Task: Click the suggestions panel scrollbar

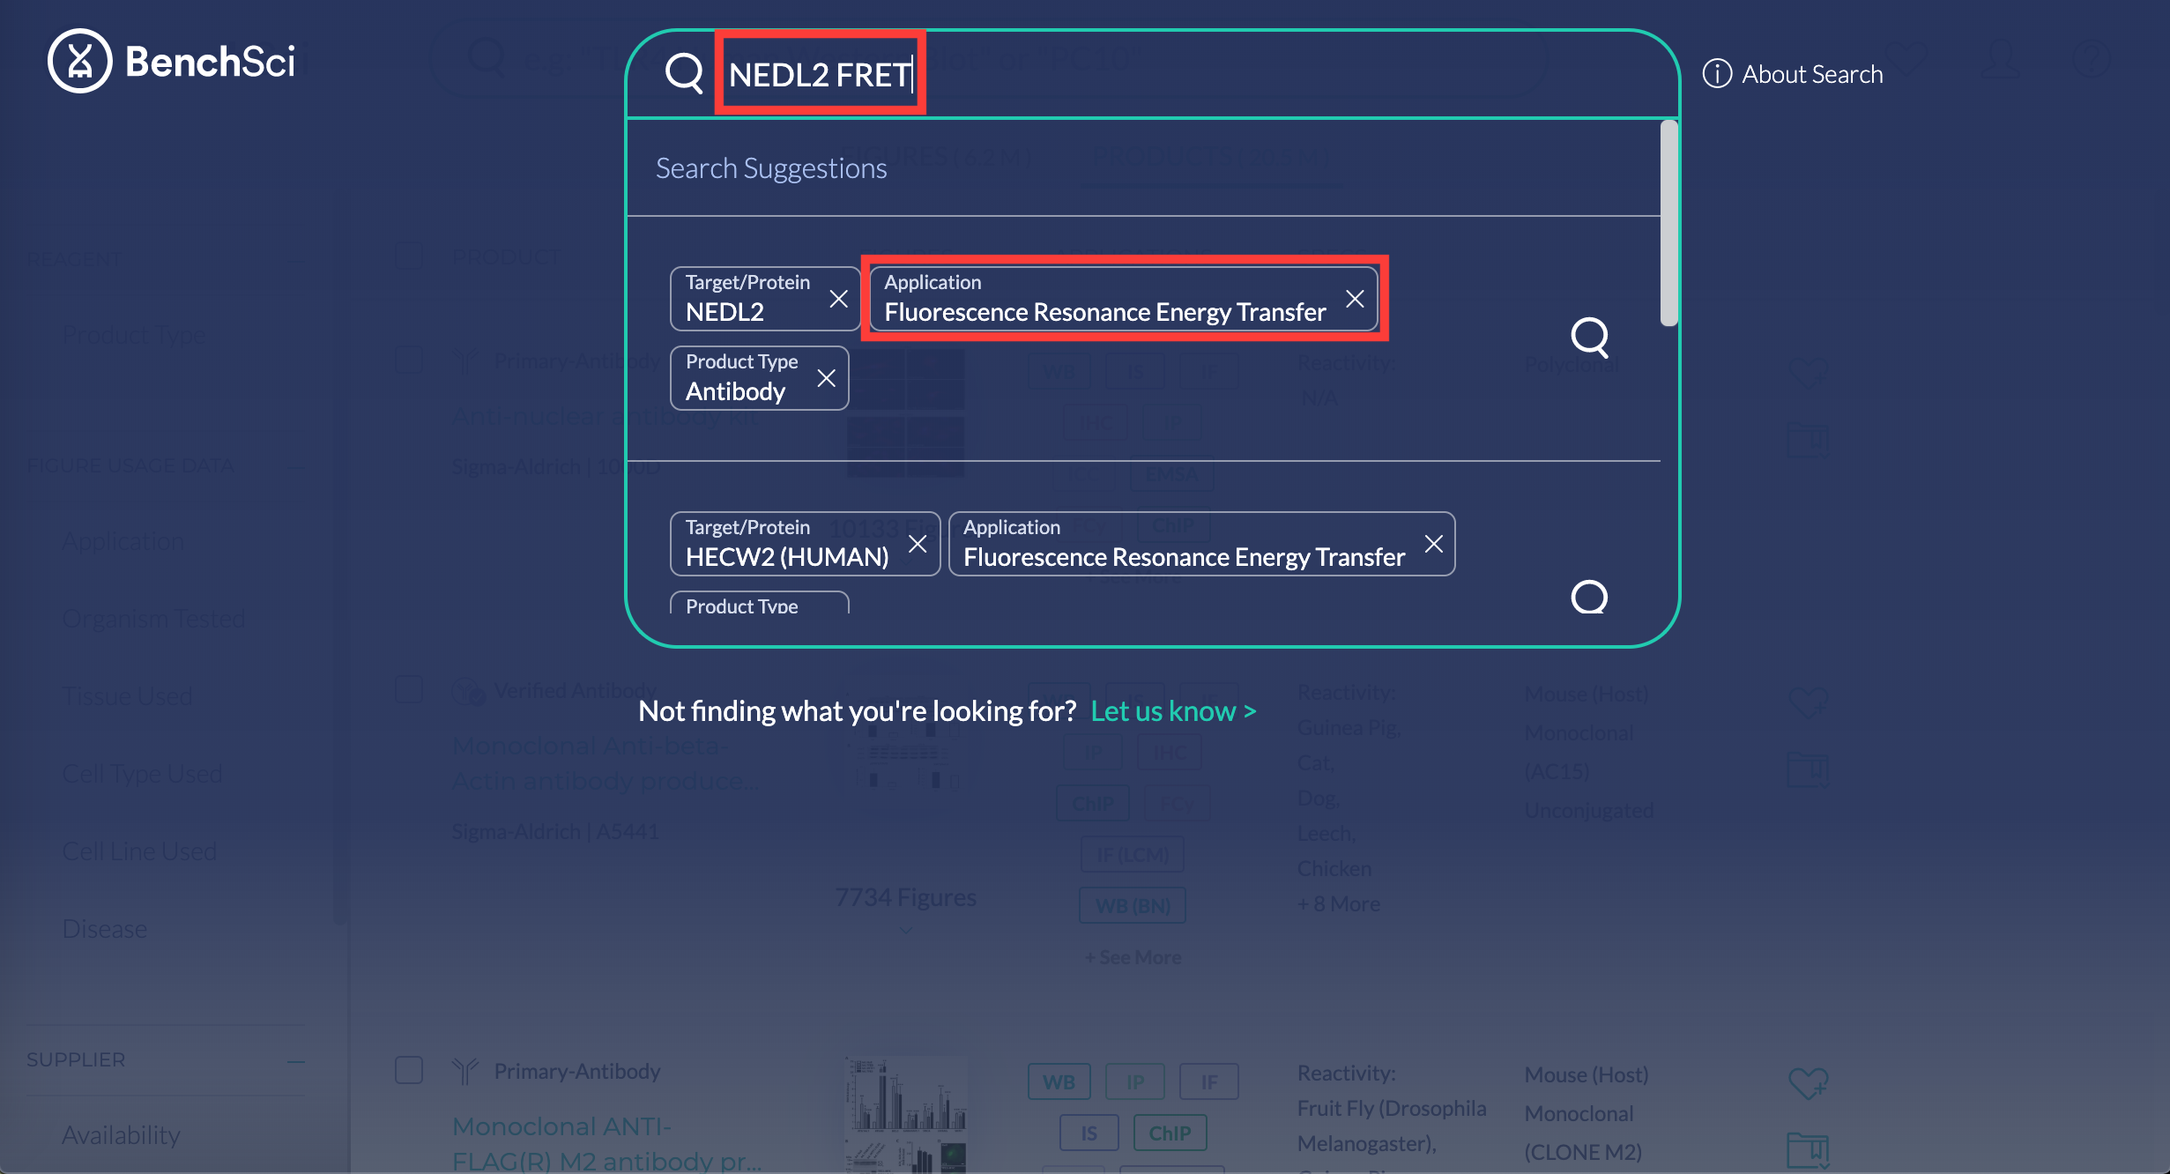Action: pyautogui.click(x=1668, y=223)
